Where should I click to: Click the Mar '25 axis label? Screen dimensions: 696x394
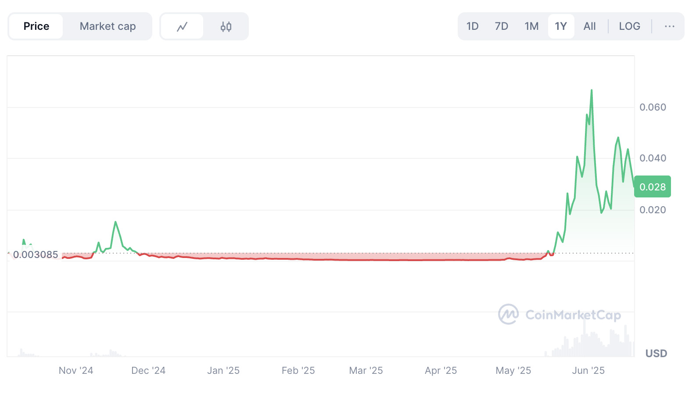(x=366, y=371)
